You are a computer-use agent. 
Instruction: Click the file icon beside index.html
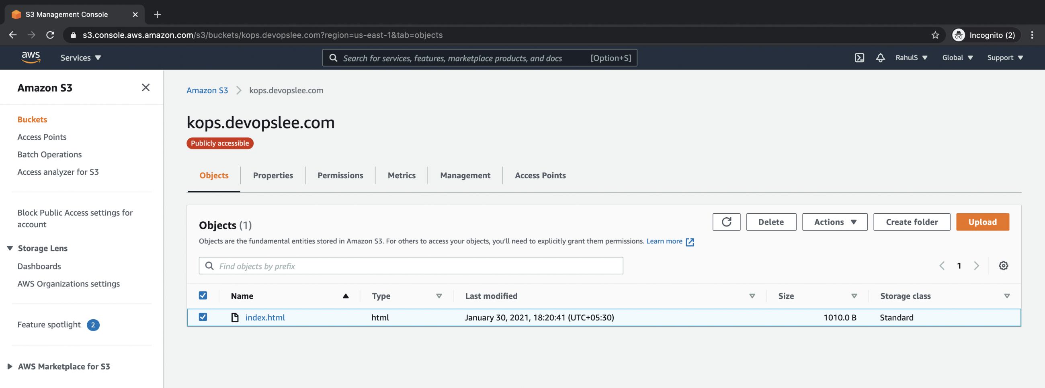point(235,317)
